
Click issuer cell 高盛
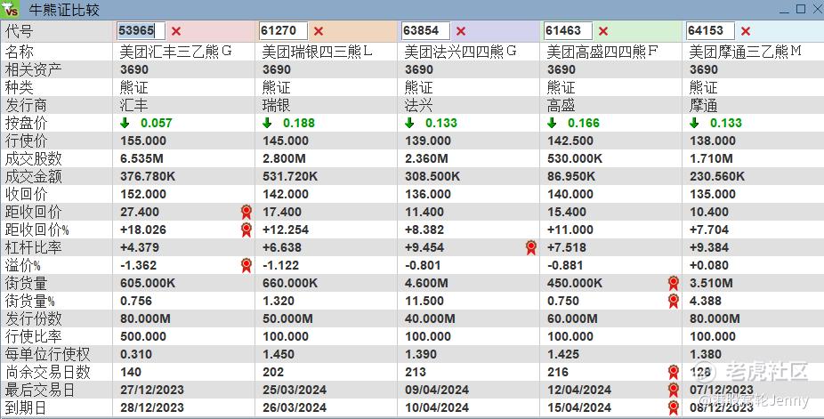(561, 105)
